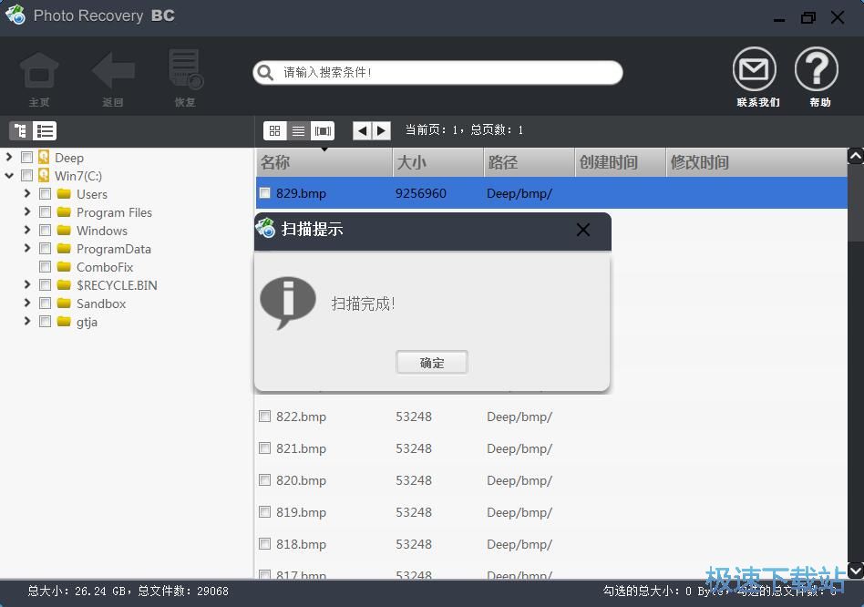This screenshot has height=607, width=864.
Task: Select checkbox for 819.bmp
Action: click(265, 511)
